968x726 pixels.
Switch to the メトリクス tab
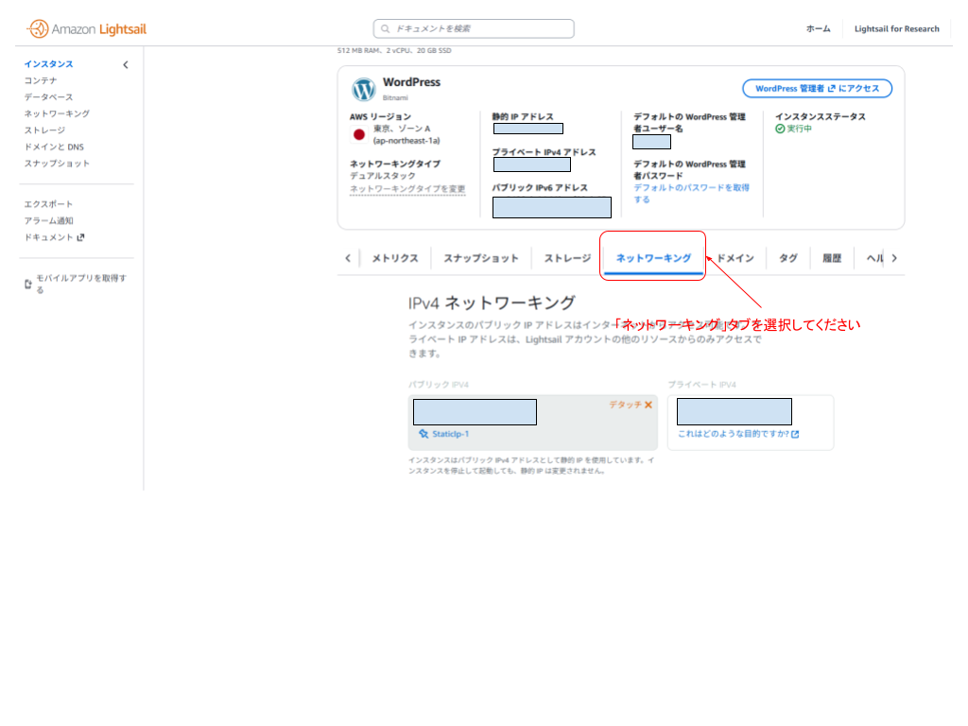point(393,257)
